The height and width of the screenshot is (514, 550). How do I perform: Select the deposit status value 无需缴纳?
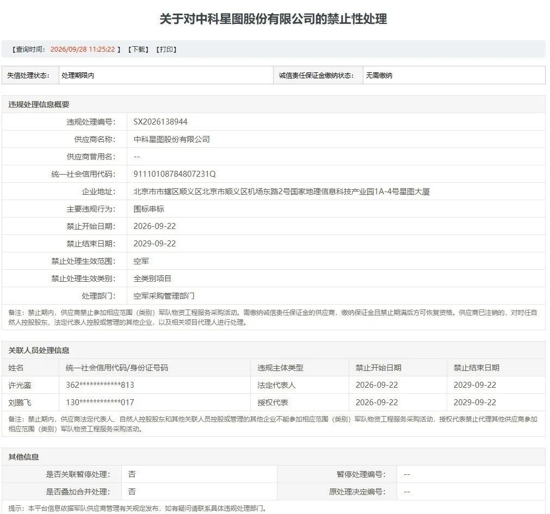379,76
